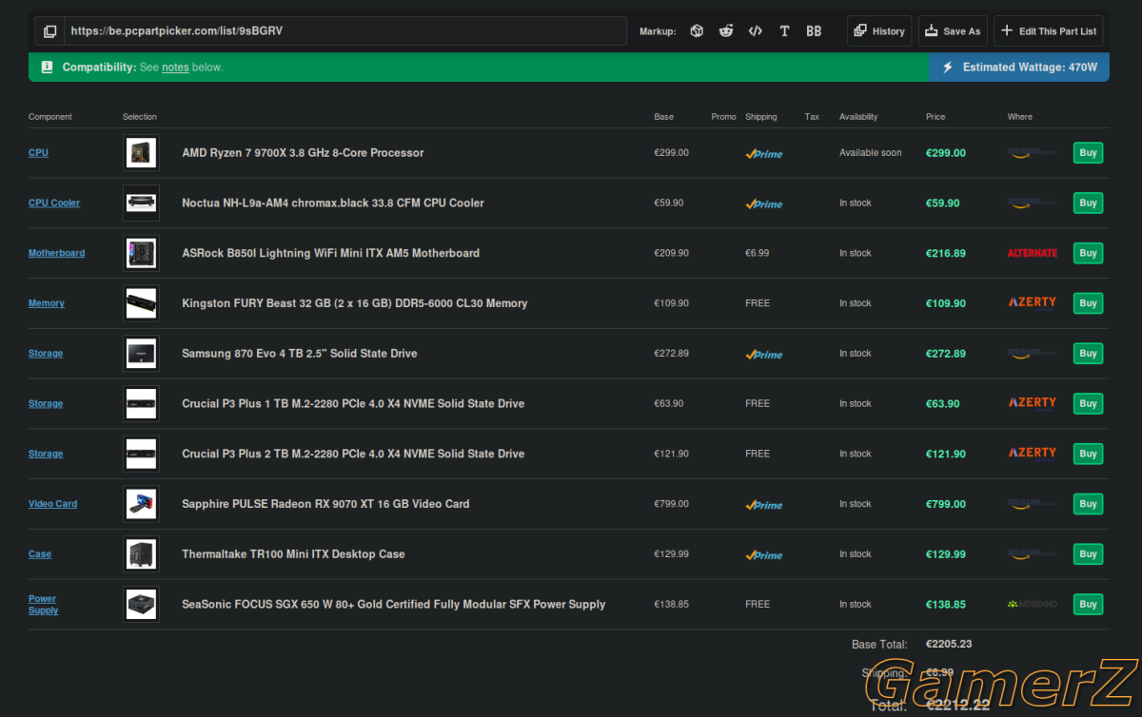Open SeaSonic FOCUS SGX 650 W name
The height and width of the screenshot is (717, 1142).
tap(393, 605)
